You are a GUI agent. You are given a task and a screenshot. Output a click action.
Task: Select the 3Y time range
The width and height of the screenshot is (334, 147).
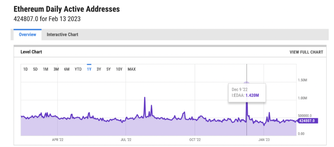click(x=99, y=69)
